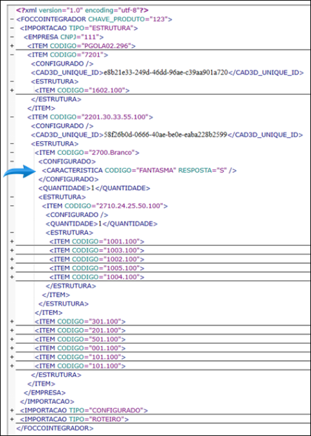311x436 pixels.
Task: Expand ITEM CODIGO="201.100"
Action: click(12, 330)
